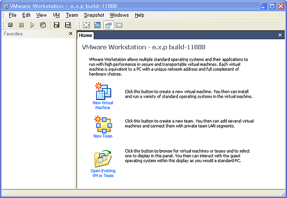Click the New Team link text
This screenshot has width=287, height=198.
(x=103, y=136)
